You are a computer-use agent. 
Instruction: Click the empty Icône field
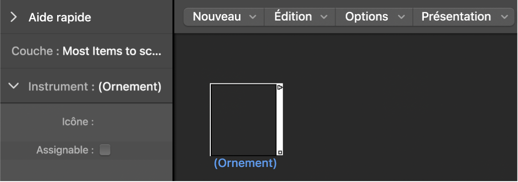coord(132,122)
